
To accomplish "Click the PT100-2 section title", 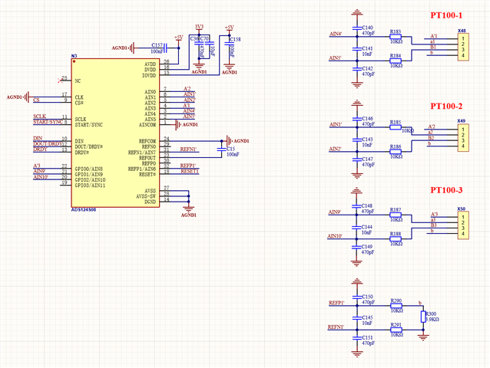I will [x=446, y=107].
